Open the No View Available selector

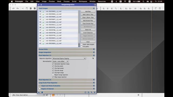tap(28, 95)
